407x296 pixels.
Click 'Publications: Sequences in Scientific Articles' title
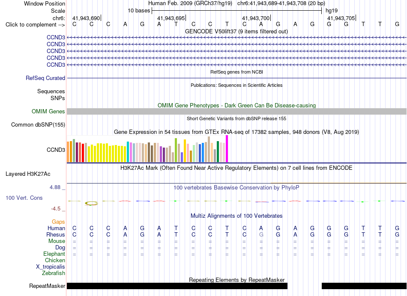tap(236, 85)
